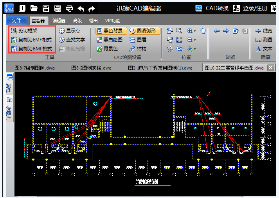Open the VIP功能 tab
This screenshot has height=198, width=279.
click(x=113, y=21)
